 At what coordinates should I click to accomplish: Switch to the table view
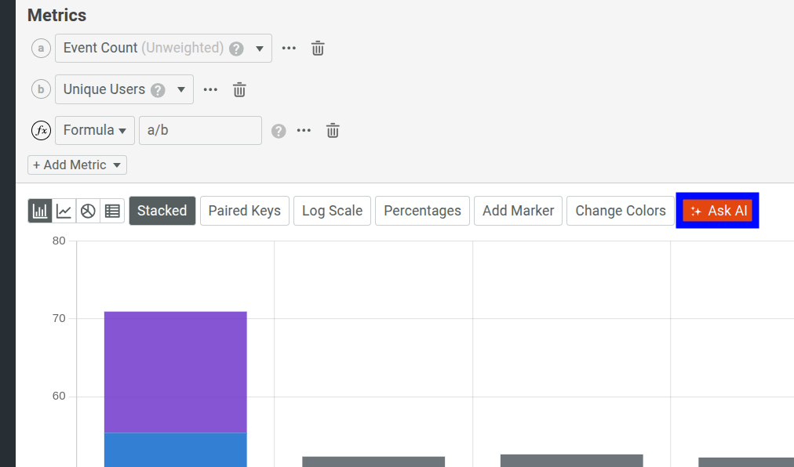pyautogui.click(x=111, y=210)
